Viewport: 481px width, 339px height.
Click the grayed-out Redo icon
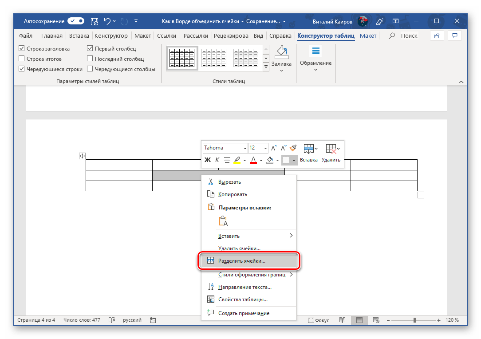124,21
